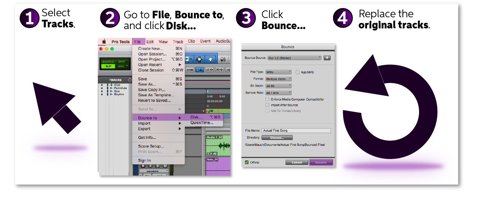Choose Open Session... from File menu

(x=159, y=54)
